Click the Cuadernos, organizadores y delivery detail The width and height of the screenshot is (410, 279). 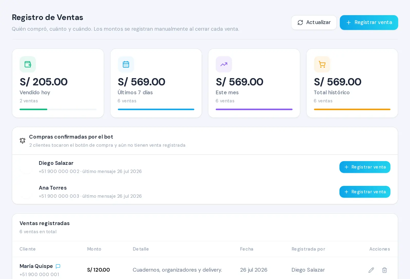click(x=177, y=270)
